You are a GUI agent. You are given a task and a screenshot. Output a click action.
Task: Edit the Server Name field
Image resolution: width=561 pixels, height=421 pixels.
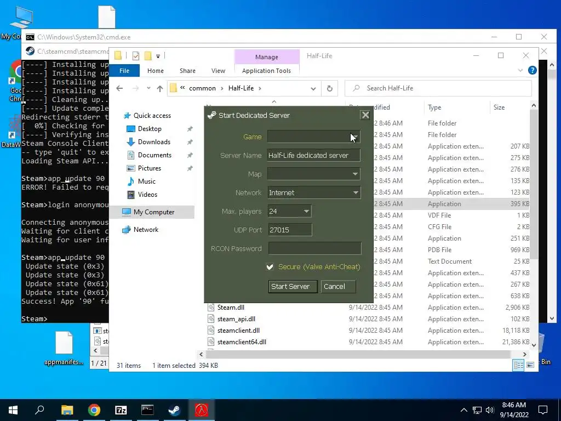click(313, 155)
